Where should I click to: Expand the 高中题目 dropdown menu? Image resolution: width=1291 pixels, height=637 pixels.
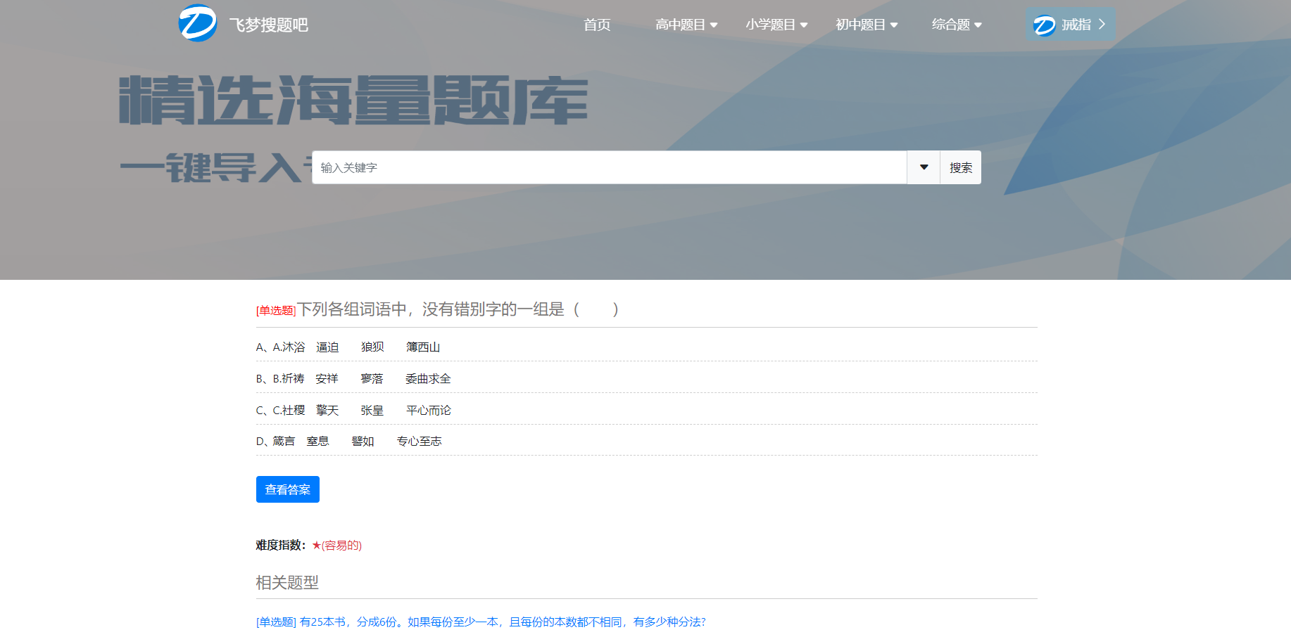pos(686,25)
